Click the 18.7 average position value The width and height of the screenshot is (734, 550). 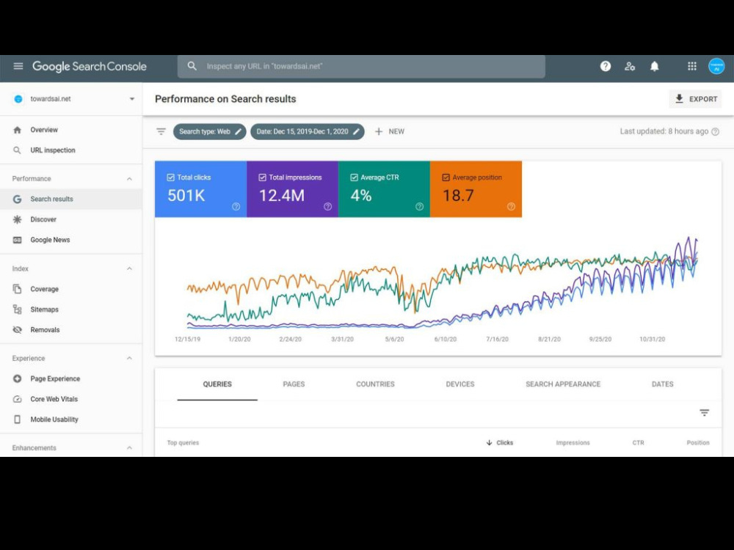click(458, 196)
